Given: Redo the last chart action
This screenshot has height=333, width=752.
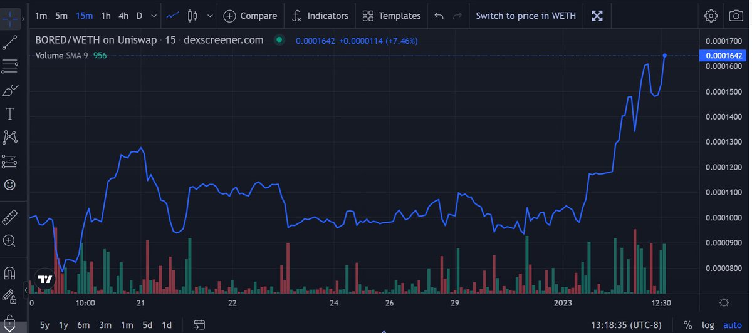Looking at the screenshot, I should point(457,16).
